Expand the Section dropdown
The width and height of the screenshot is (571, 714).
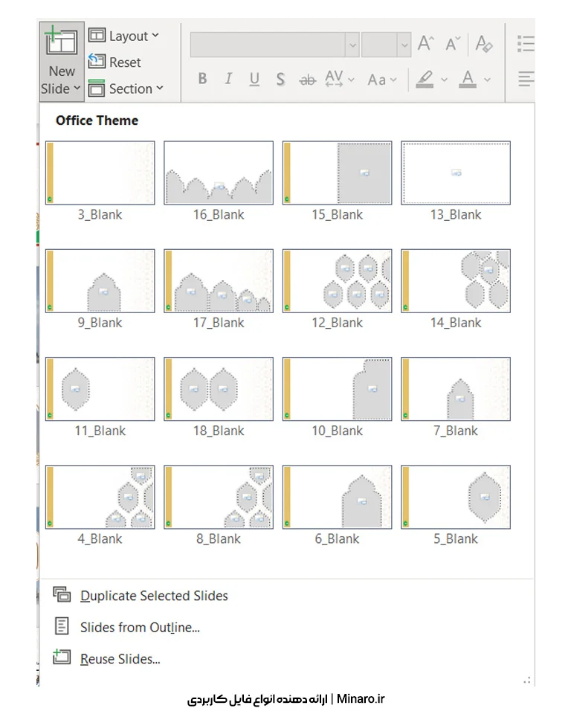coord(126,89)
